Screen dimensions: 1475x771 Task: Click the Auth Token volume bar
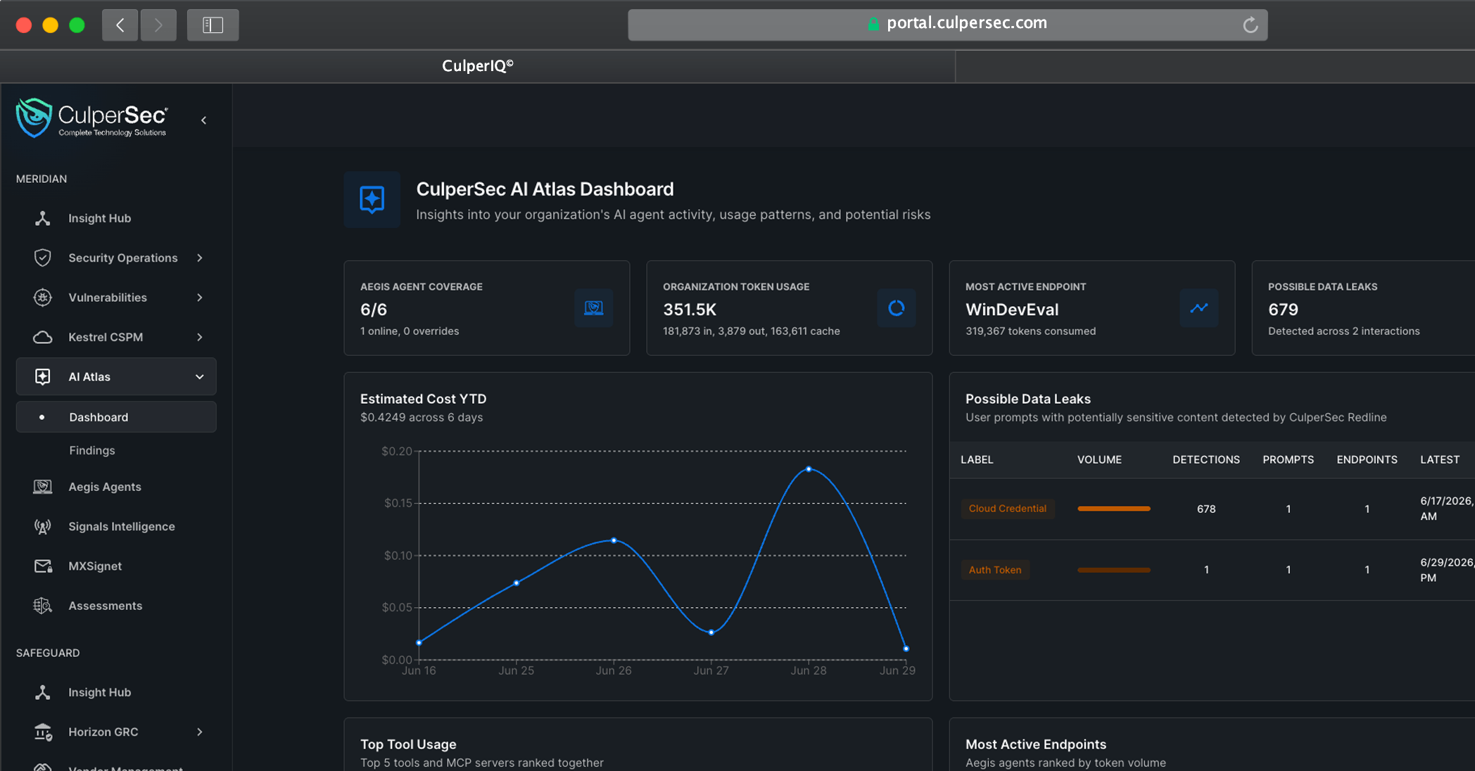click(1114, 570)
